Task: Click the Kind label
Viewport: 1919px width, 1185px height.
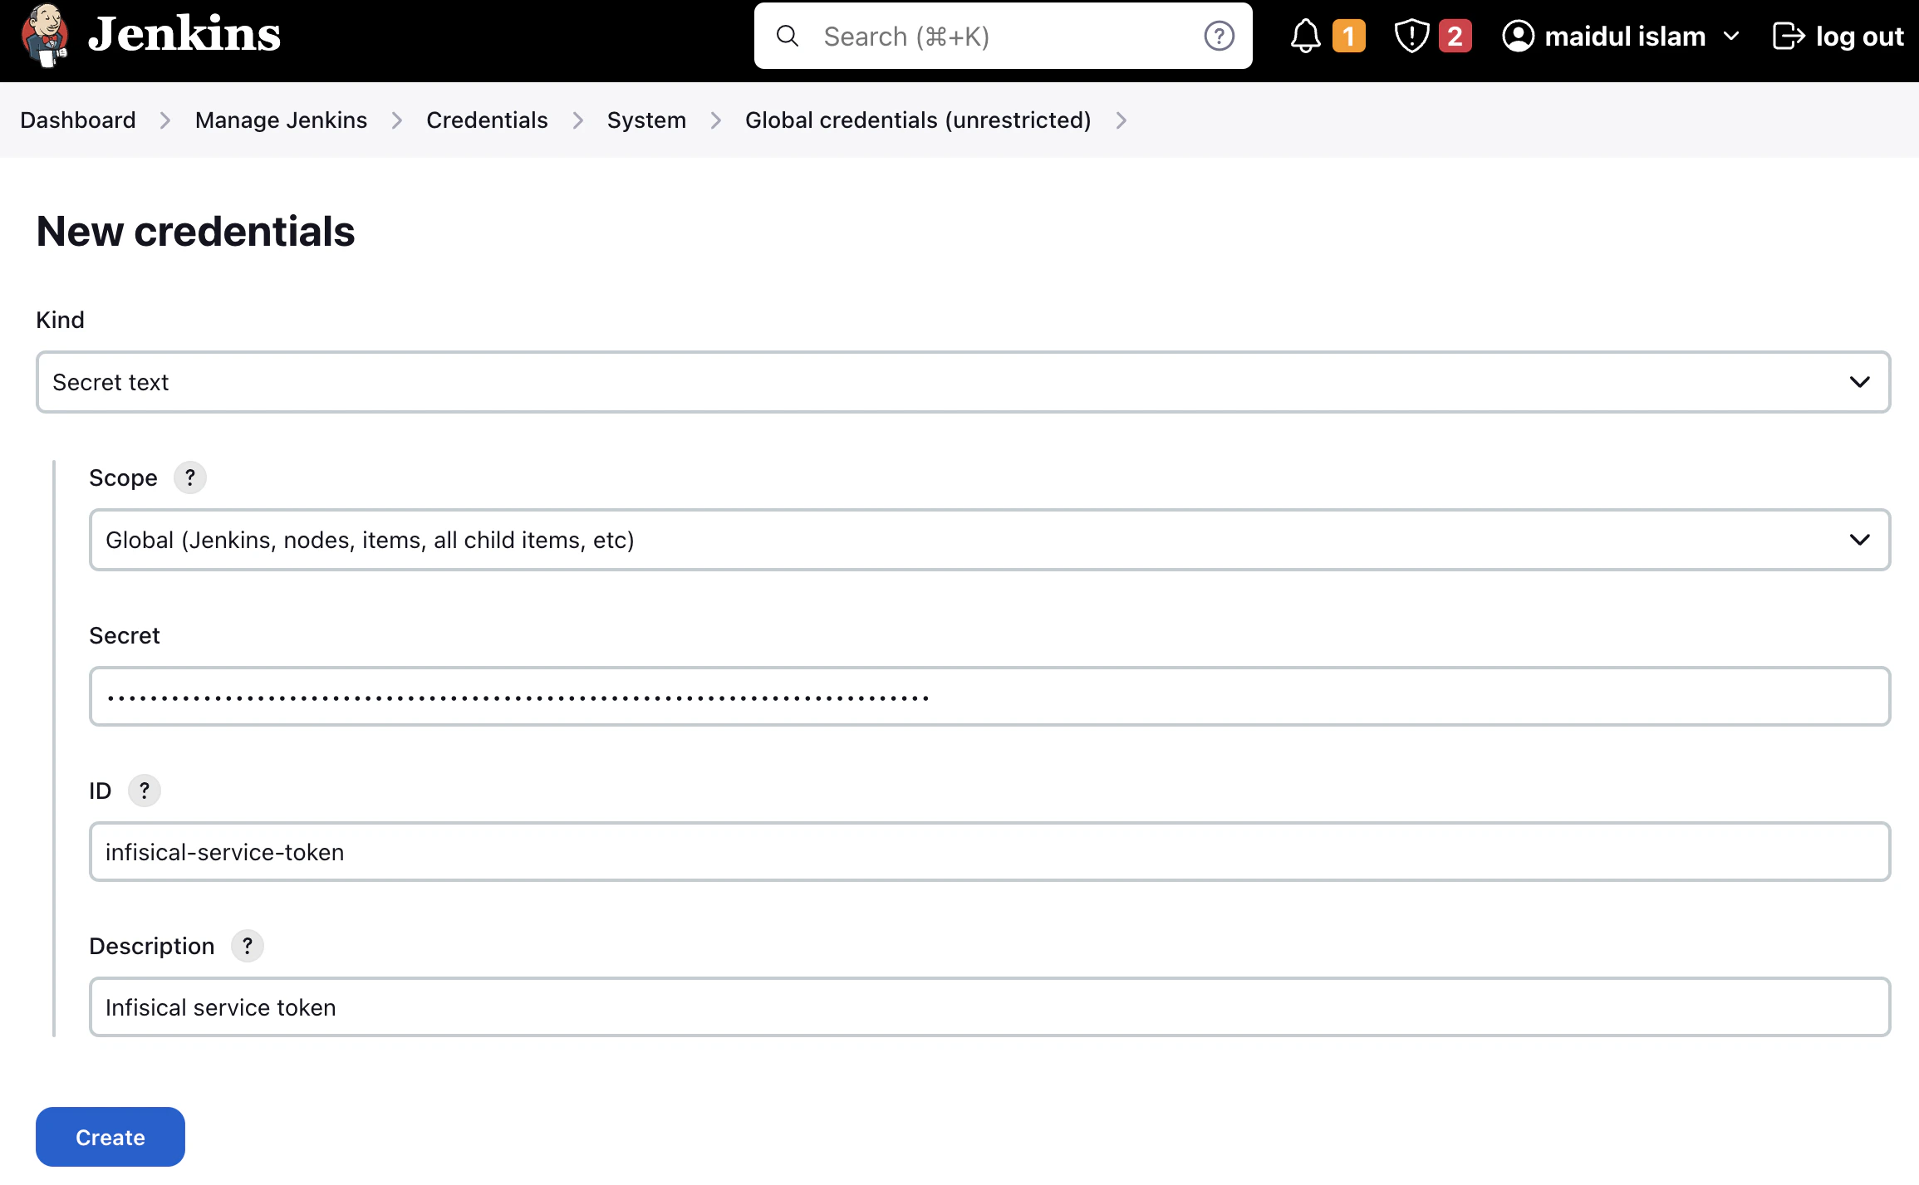Action: (x=60, y=320)
